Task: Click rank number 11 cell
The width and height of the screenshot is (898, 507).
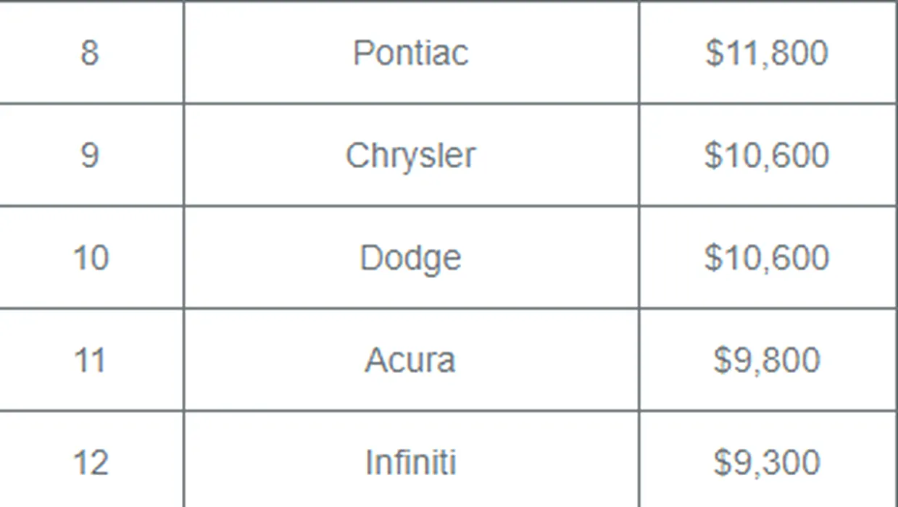Action: pos(90,360)
